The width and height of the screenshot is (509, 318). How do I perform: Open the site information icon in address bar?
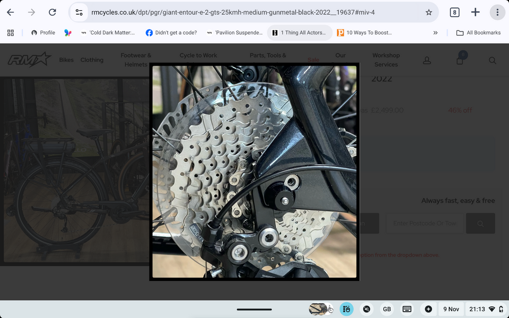78,12
